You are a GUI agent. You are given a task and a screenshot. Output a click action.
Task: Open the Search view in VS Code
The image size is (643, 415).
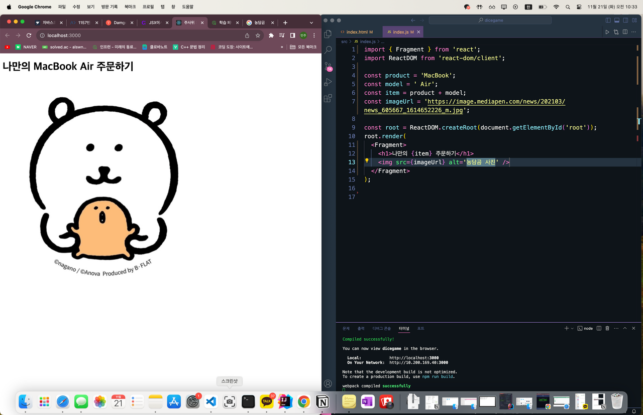pyautogui.click(x=328, y=50)
